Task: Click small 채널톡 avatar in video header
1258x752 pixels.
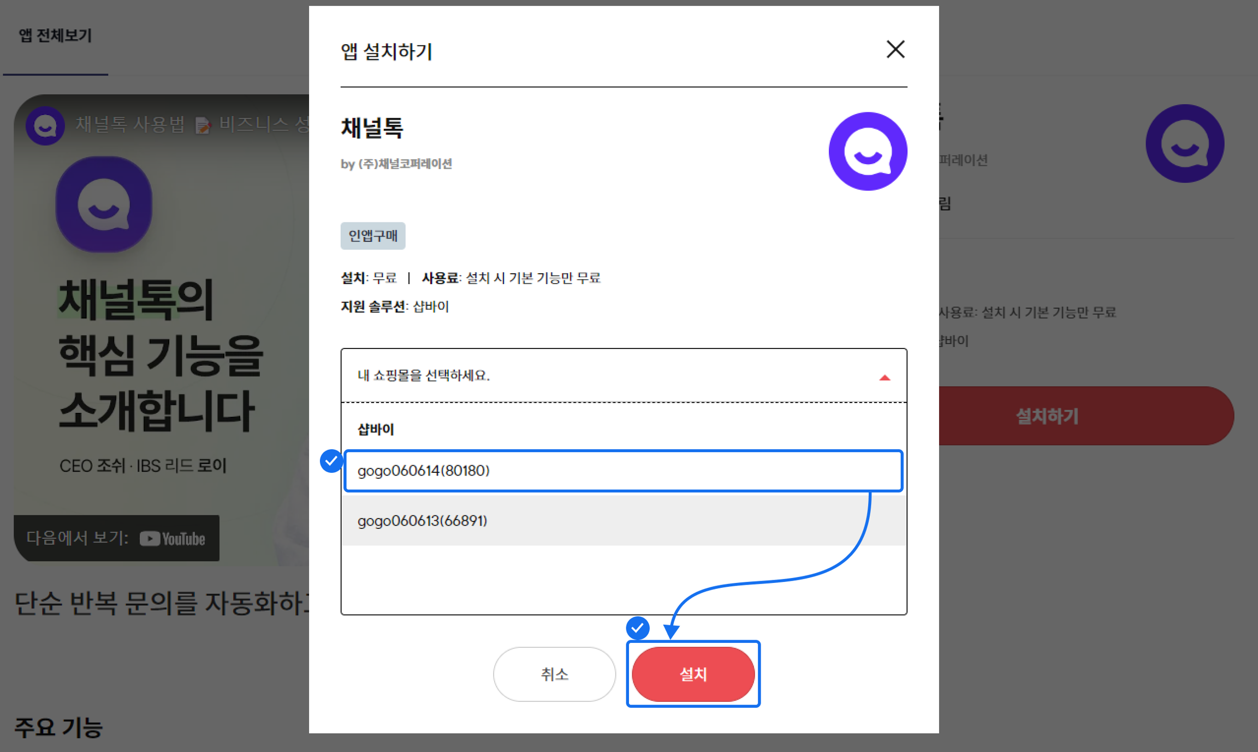Action: tap(45, 125)
